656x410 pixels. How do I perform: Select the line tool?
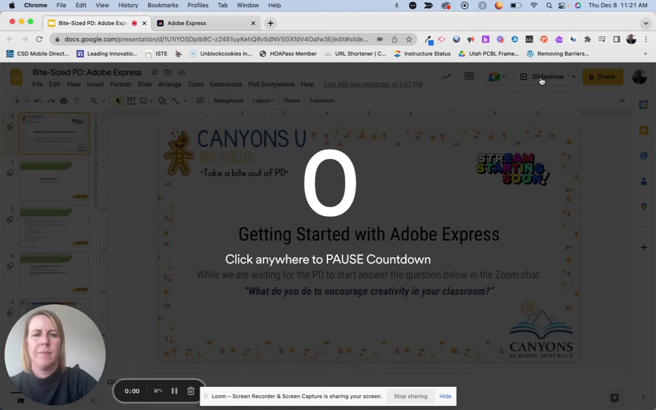pos(176,101)
